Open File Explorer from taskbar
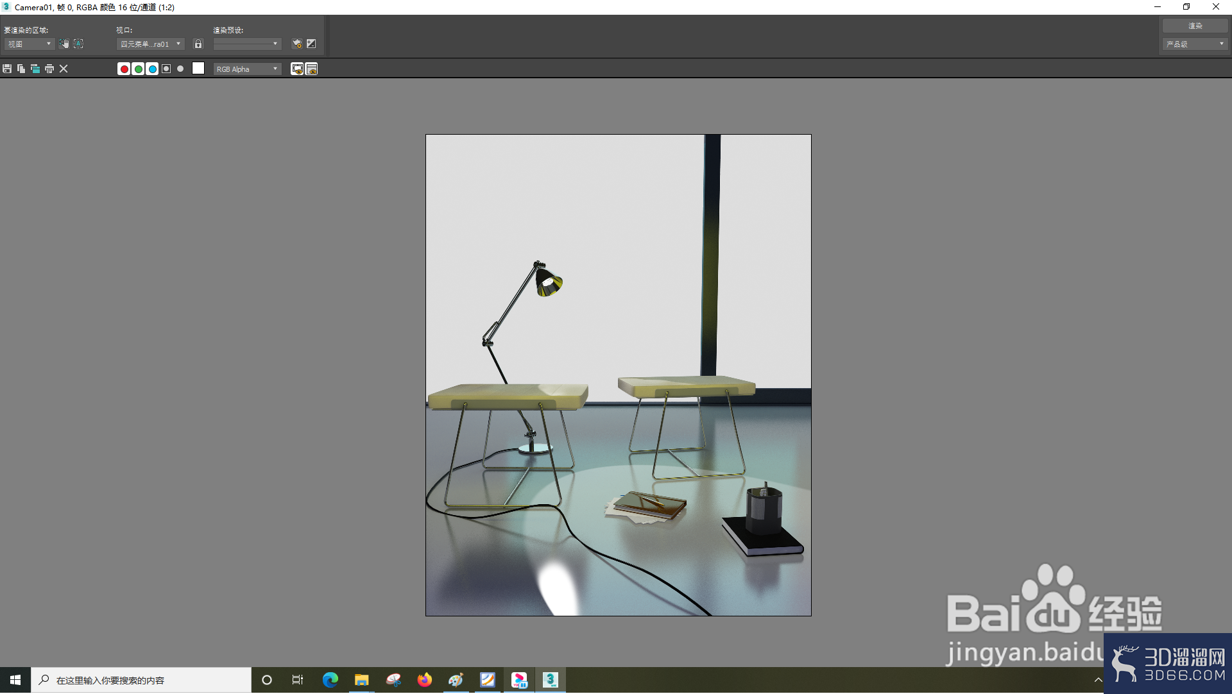The height and width of the screenshot is (694, 1232). pos(361,681)
